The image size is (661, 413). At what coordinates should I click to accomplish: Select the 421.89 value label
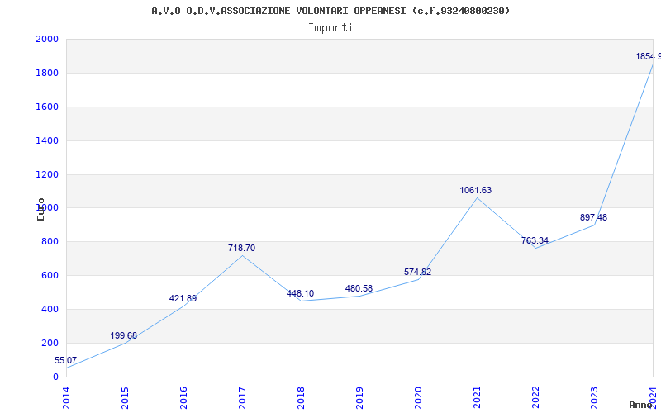coord(183,298)
